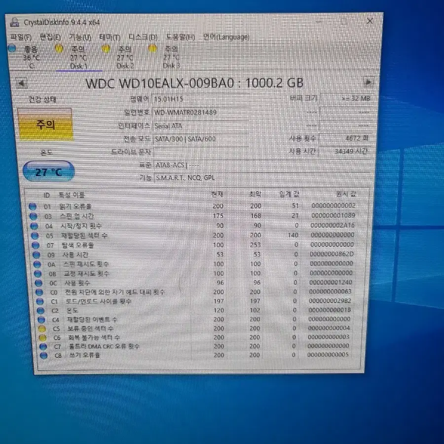Viewport: 444px width, 444px height.
Task: Click the CrystalDiskInfo title bar app icon
Action: (x=14, y=22)
